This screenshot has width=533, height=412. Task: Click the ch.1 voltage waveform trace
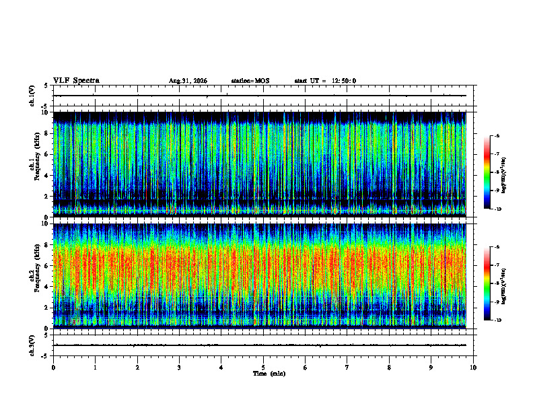tap(260, 96)
